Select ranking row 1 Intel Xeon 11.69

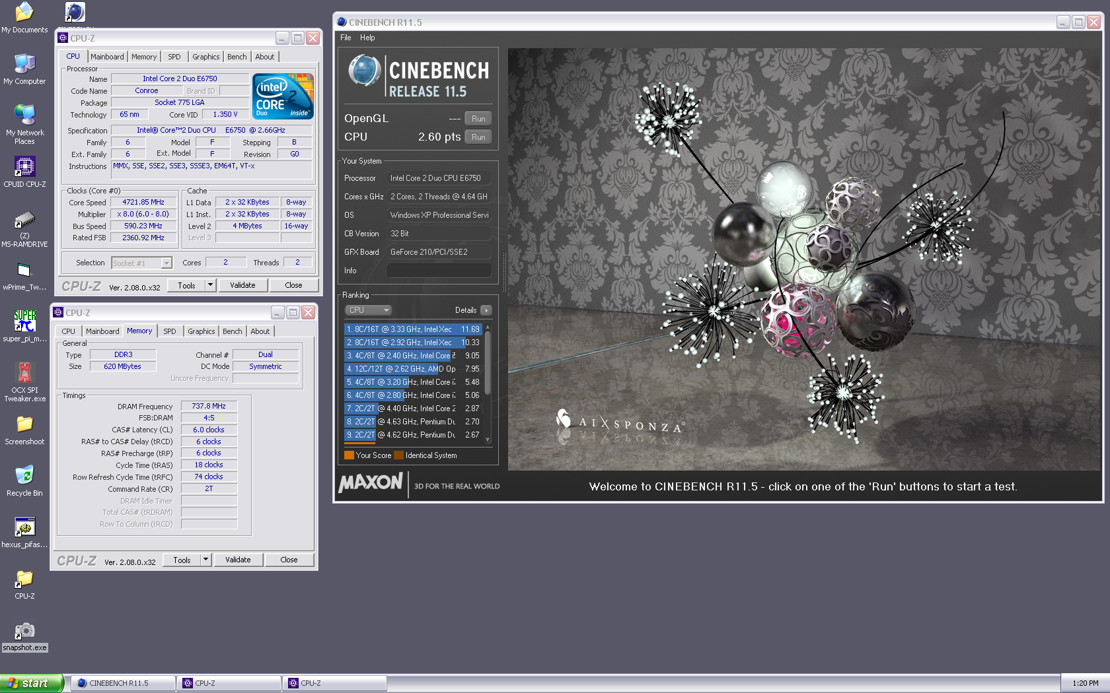point(413,329)
